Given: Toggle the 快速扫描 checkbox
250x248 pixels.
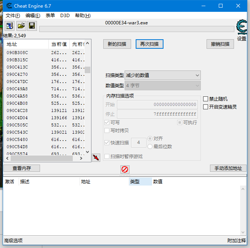Looking at the screenshot, I should pyautogui.click(x=107, y=142).
